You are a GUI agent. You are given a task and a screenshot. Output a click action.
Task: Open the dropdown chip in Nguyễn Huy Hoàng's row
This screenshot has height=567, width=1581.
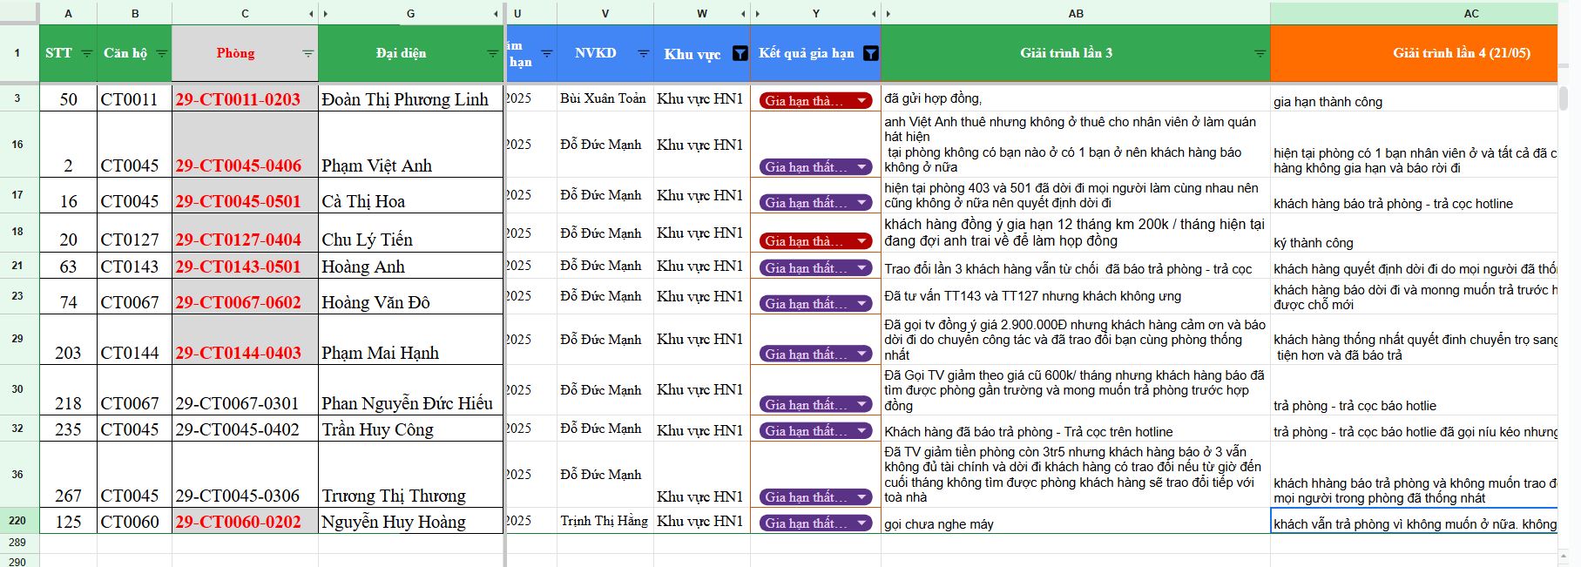(861, 523)
